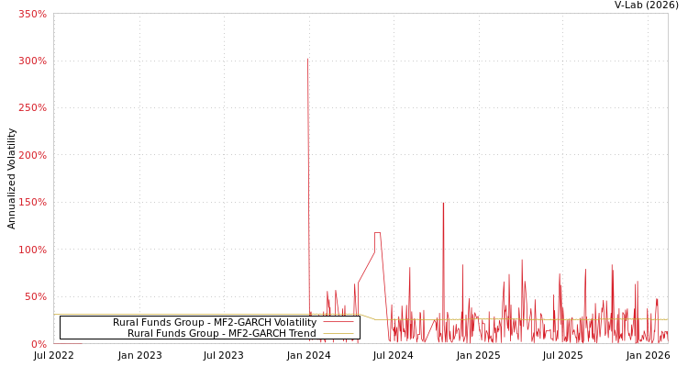The image size is (688, 367).
Task: Click the 300% y-axis label
Action: [x=32, y=61]
